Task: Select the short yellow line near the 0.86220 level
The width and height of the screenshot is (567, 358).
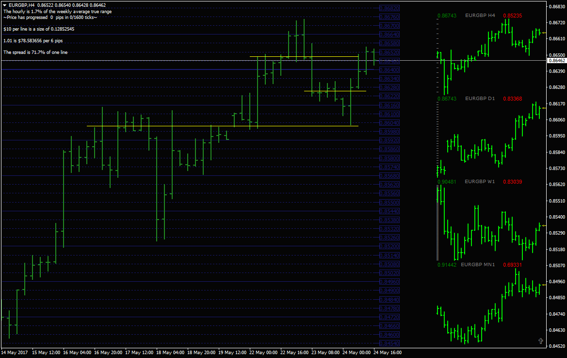Action: tap(335, 91)
